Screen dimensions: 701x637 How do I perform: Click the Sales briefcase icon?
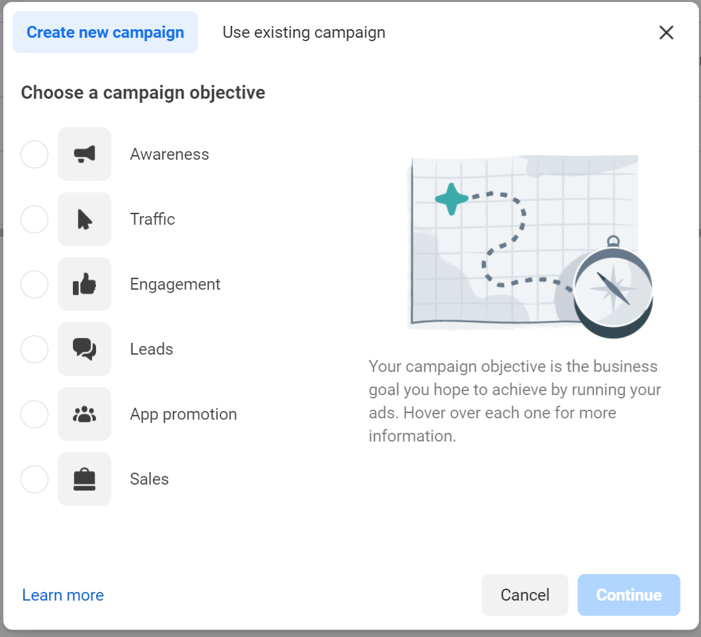[x=84, y=479]
